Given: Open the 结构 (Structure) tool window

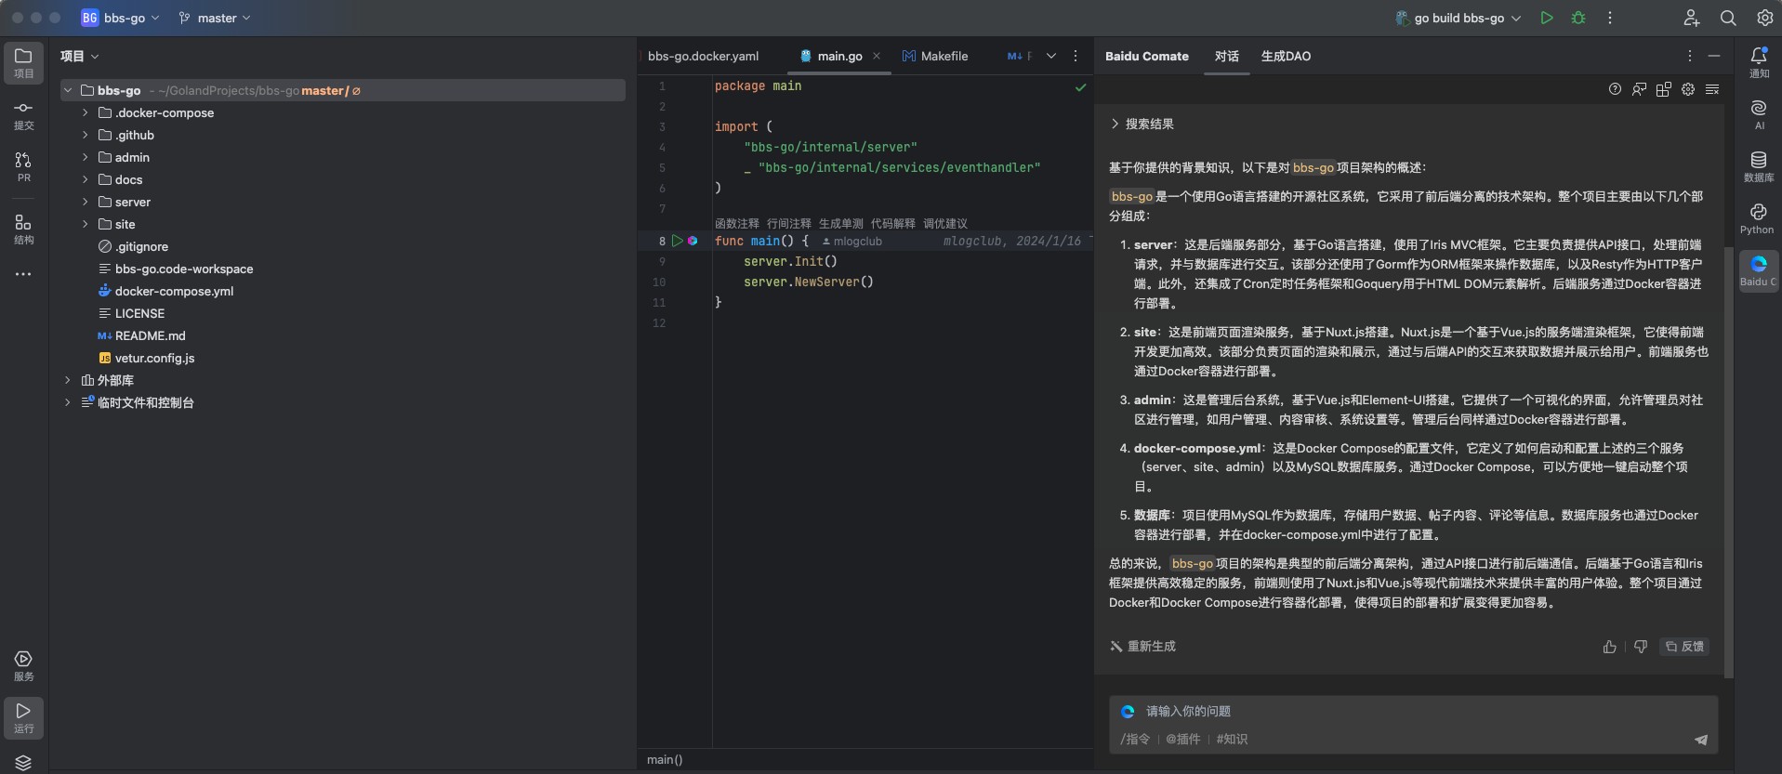Looking at the screenshot, I should tap(23, 230).
